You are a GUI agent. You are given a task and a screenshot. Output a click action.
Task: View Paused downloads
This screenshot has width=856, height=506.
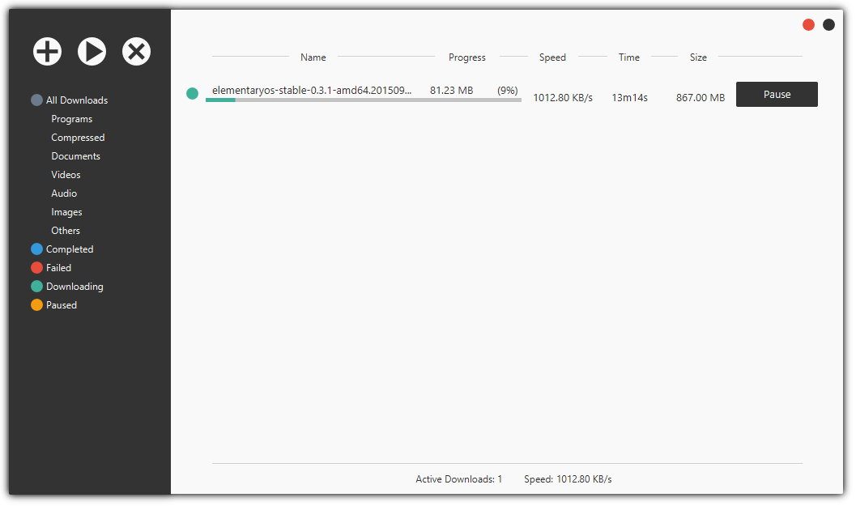click(61, 305)
